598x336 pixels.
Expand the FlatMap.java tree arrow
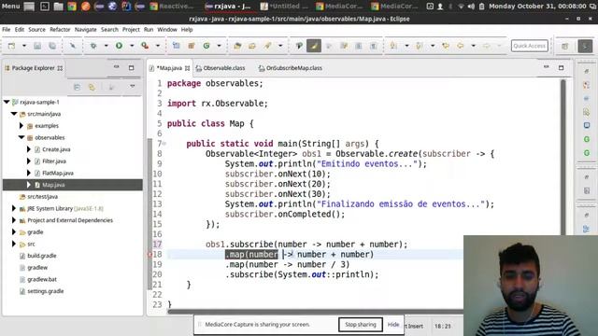(x=29, y=173)
